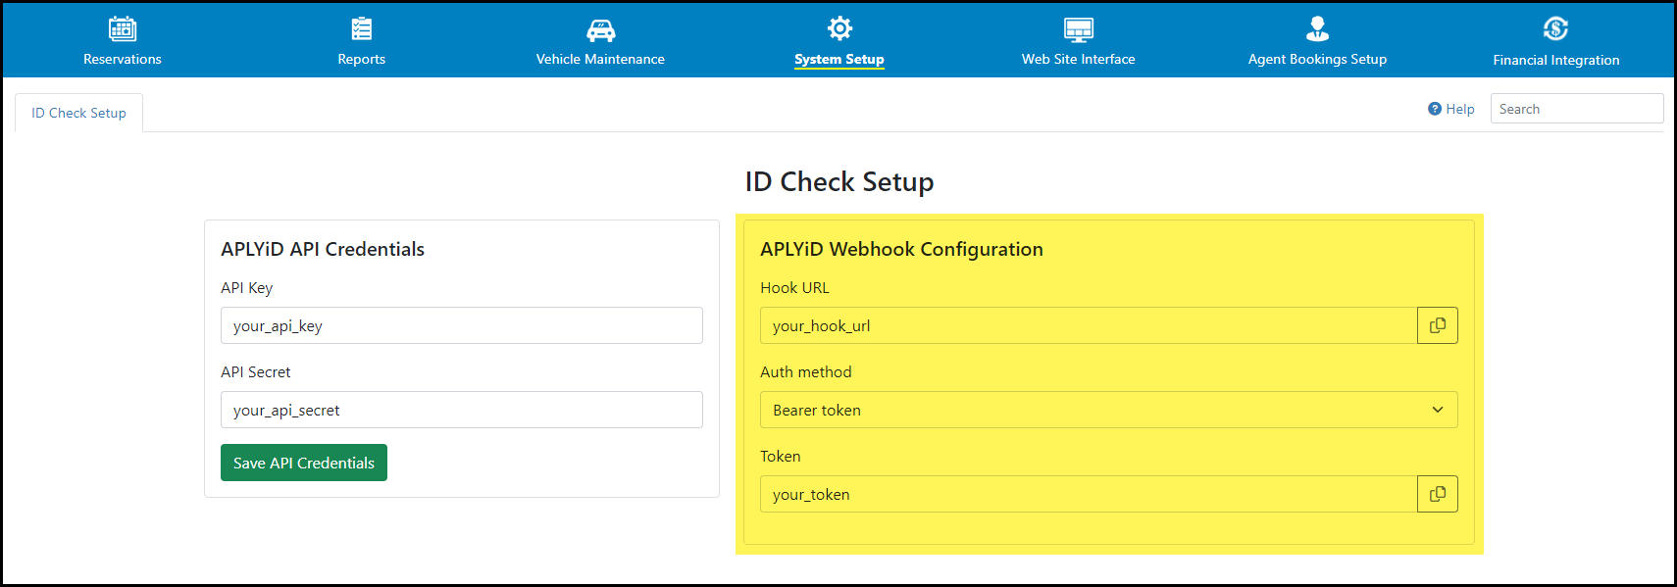This screenshot has height=587, width=1677.
Task: Switch to the ID Check Setup tab
Action: [78, 113]
